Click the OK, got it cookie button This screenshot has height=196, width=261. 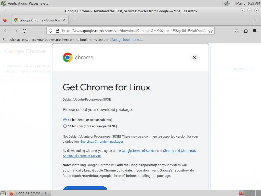[240, 69]
